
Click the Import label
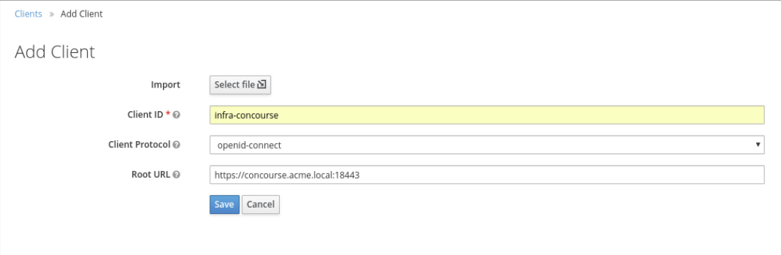[x=166, y=85]
